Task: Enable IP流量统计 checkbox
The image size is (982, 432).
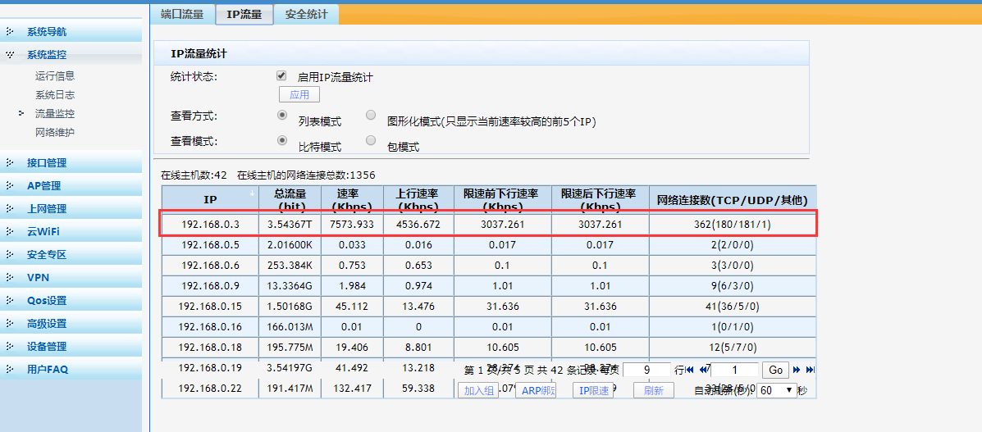Action: point(281,75)
